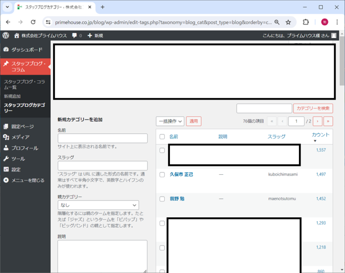Open the browser extensions puzzle icon
The image size is (345, 273).
click(306, 22)
